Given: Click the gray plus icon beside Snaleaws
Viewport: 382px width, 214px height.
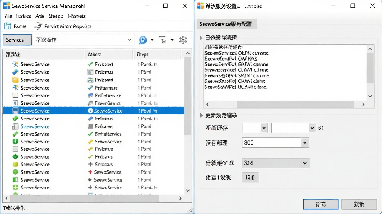Looking at the screenshot, I should [x=90, y=164].
